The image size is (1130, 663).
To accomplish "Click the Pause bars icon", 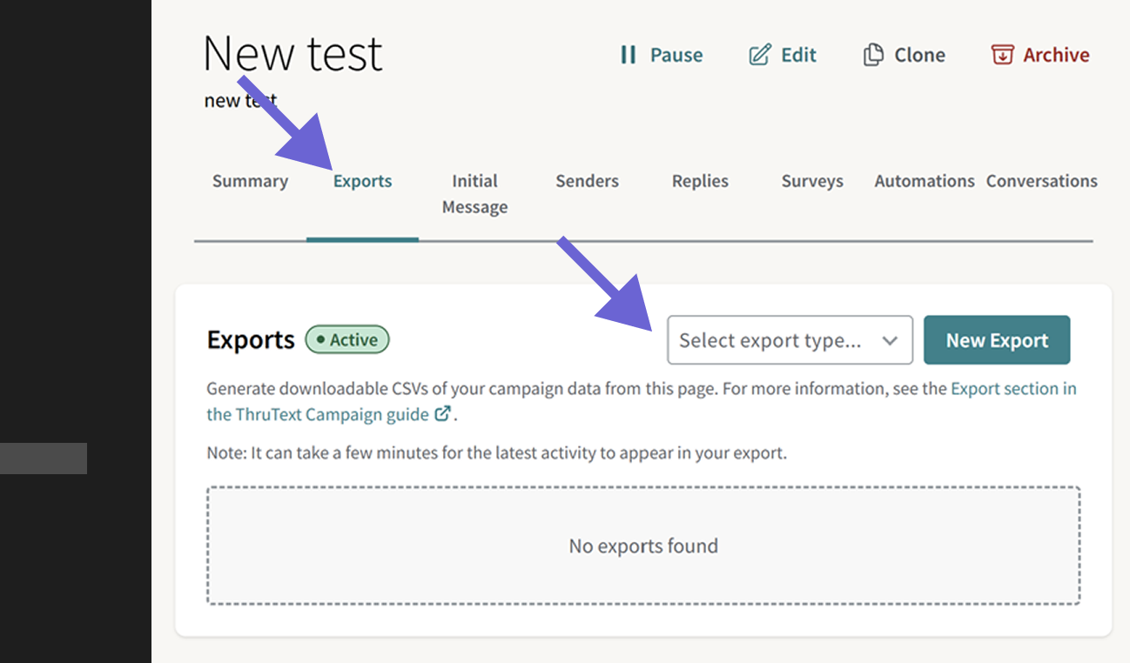I will (628, 55).
